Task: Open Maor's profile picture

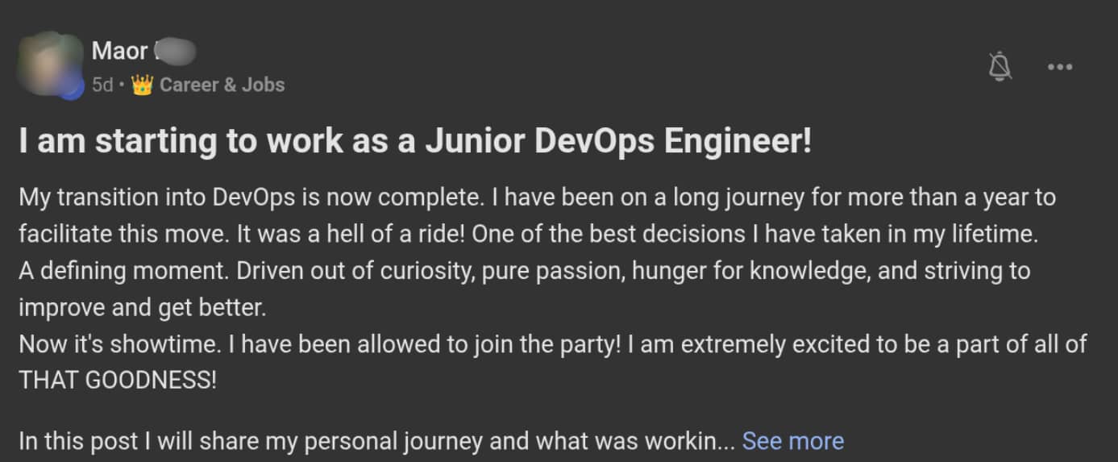Action: pyautogui.click(x=50, y=65)
